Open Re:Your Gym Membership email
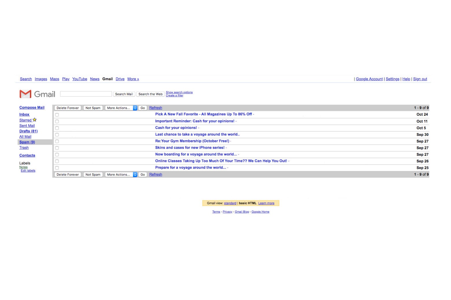This screenshot has height=300, width=451. (192, 141)
